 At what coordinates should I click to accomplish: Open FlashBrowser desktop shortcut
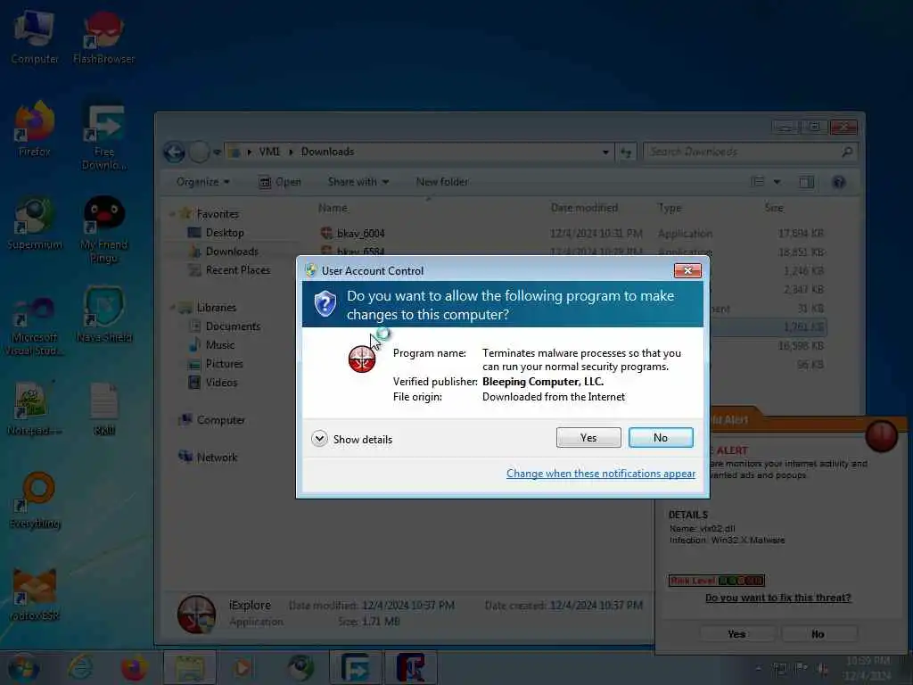click(103, 37)
